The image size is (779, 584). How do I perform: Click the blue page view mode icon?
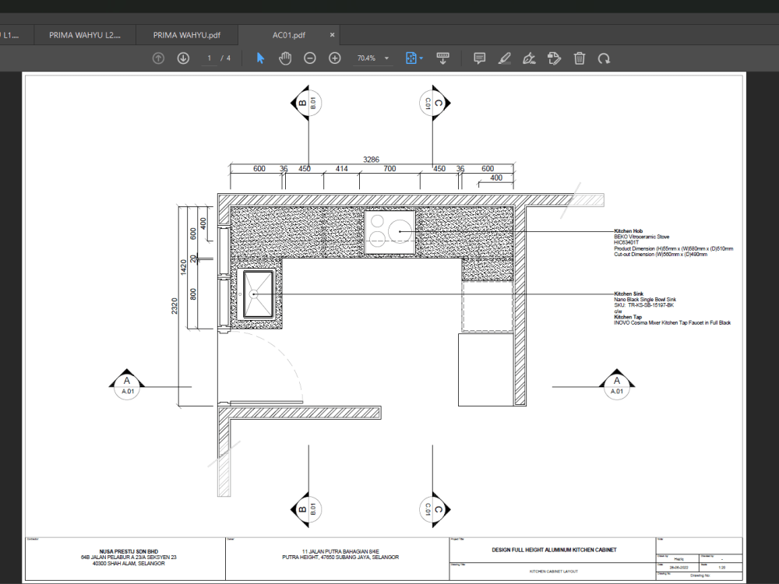409,58
